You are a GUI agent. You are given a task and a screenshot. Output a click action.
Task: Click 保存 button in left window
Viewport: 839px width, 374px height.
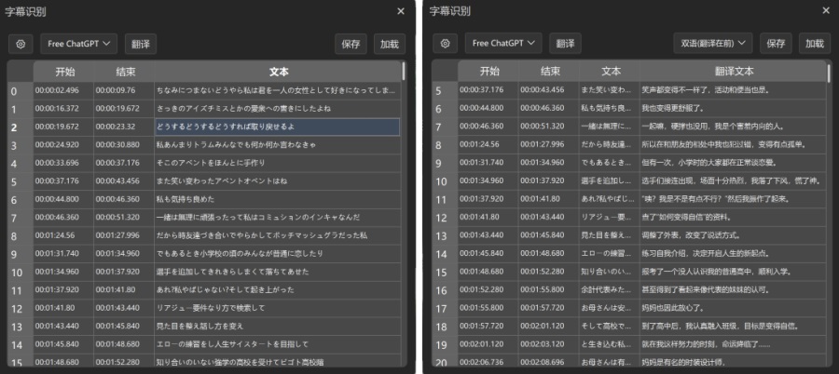tap(351, 44)
